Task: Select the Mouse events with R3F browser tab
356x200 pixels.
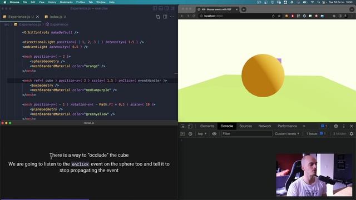Action: (216, 9)
